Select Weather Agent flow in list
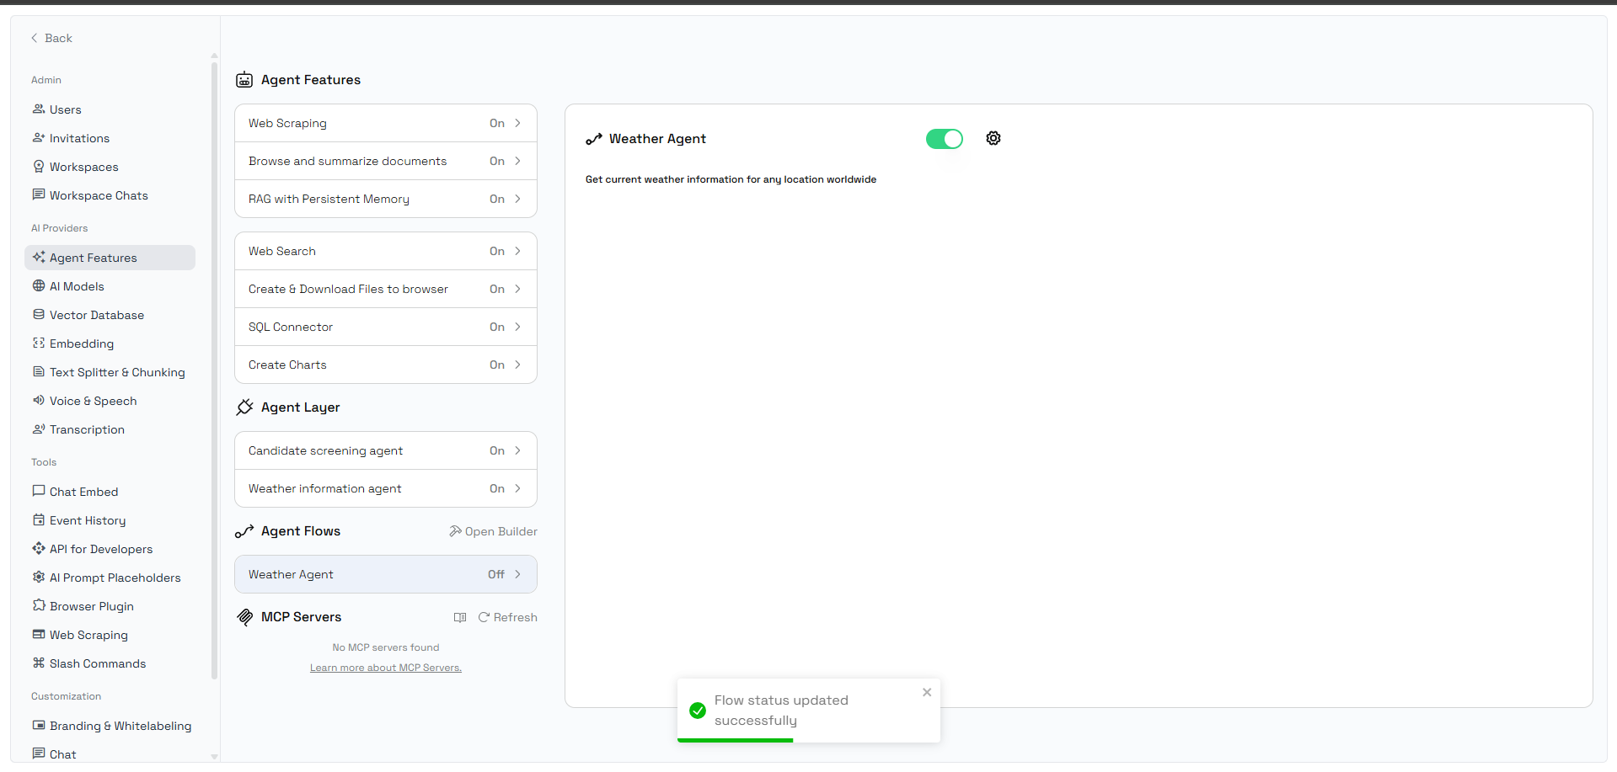The width and height of the screenshot is (1617, 772). (385, 574)
